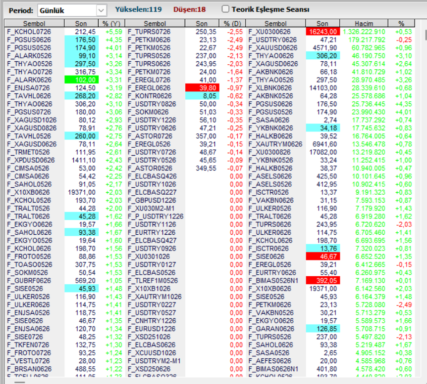This screenshot has width=427, height=384.
Task: Sort by % (Y) column header
Action: point(111,23)
